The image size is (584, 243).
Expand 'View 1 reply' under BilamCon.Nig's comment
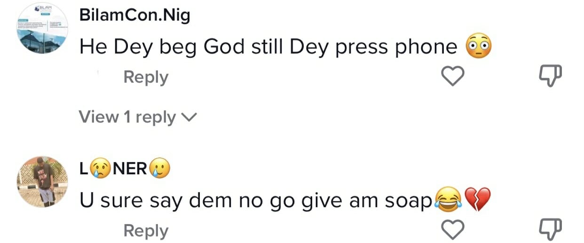(127, 117)
